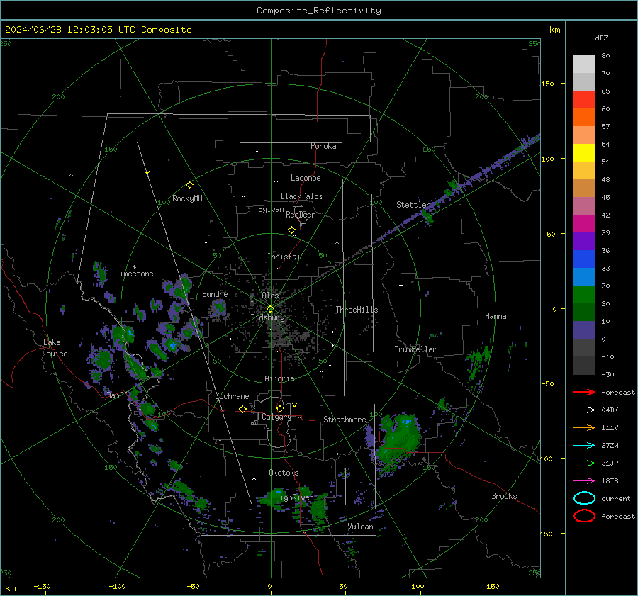638x596 pixels.
Task: Click the ThreeHills label on map
Action: click(357, 310)
